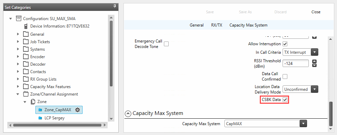The width and height of the screenshot is (337, 135).
Task: Expand the Systems tree node
Action: pos(18,49)
